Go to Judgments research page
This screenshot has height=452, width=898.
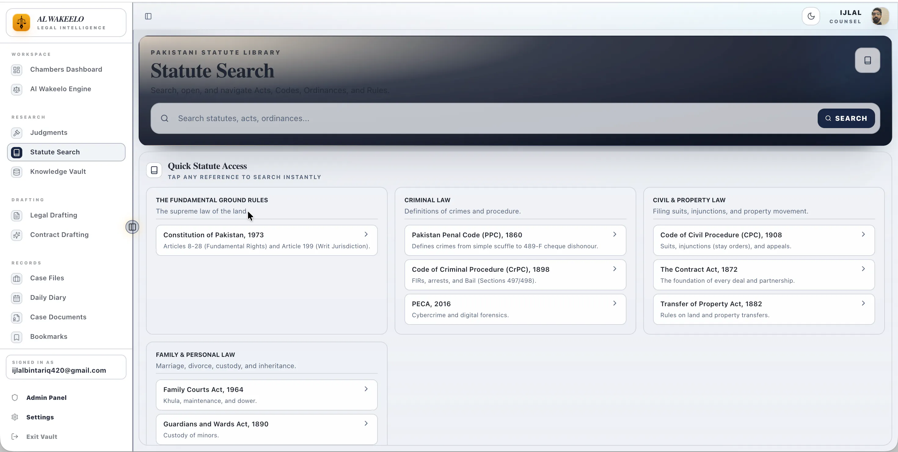pos(66,133)
